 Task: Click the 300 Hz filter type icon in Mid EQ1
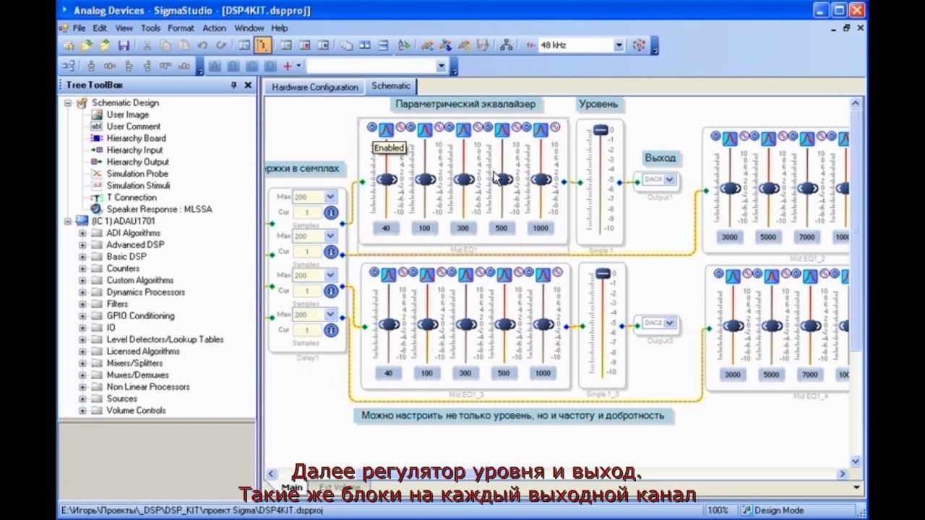click(x=463, y=130)
